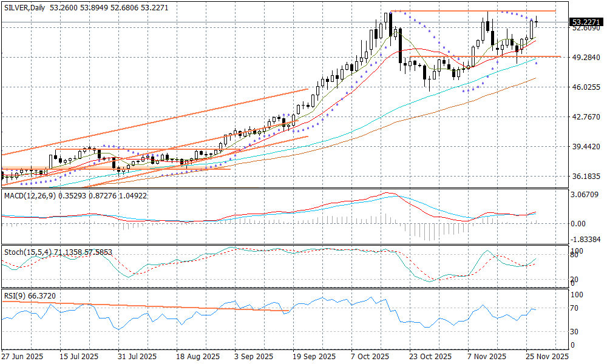607x364 pixels.
Task: Click the RSI(9) indicator label
Action: pyautogui.click(x=14, y=294)
